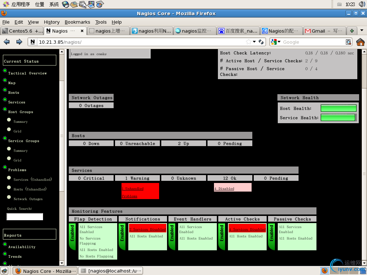Open the Map link in sidebar
The image size is (367, 275).
pos(12,83)
